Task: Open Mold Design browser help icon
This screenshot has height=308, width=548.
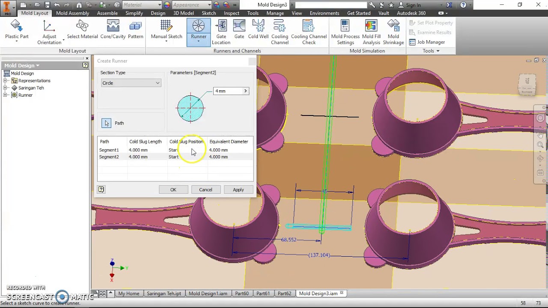Action: click(85, 65)
